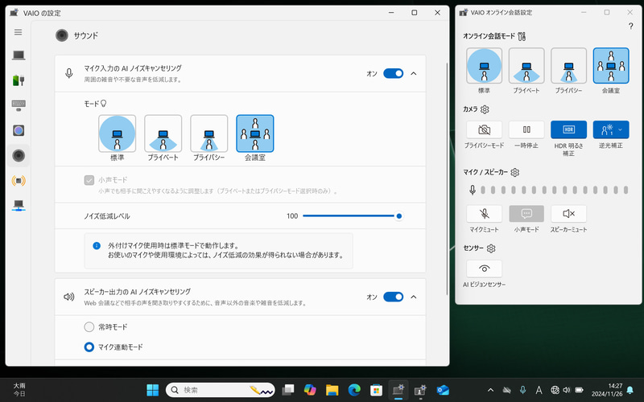Open the keyboard input section in sidebar
Screen dimensions: 644x402
coord(19,105)
